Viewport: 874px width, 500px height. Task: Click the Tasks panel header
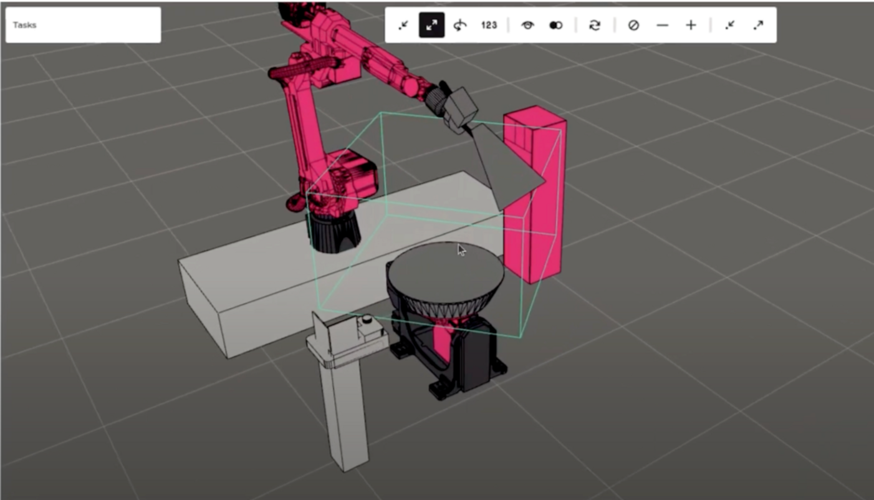tap(25, 25)
